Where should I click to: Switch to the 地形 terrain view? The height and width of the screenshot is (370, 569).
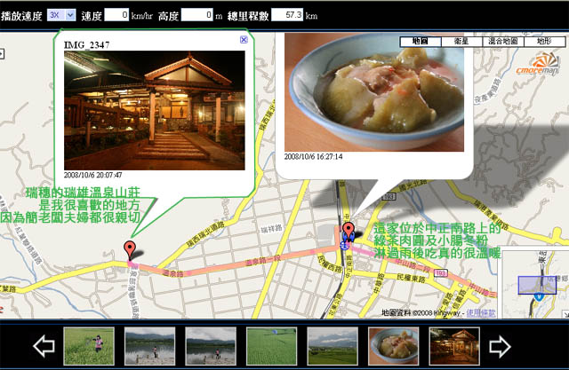pos(544,42)
